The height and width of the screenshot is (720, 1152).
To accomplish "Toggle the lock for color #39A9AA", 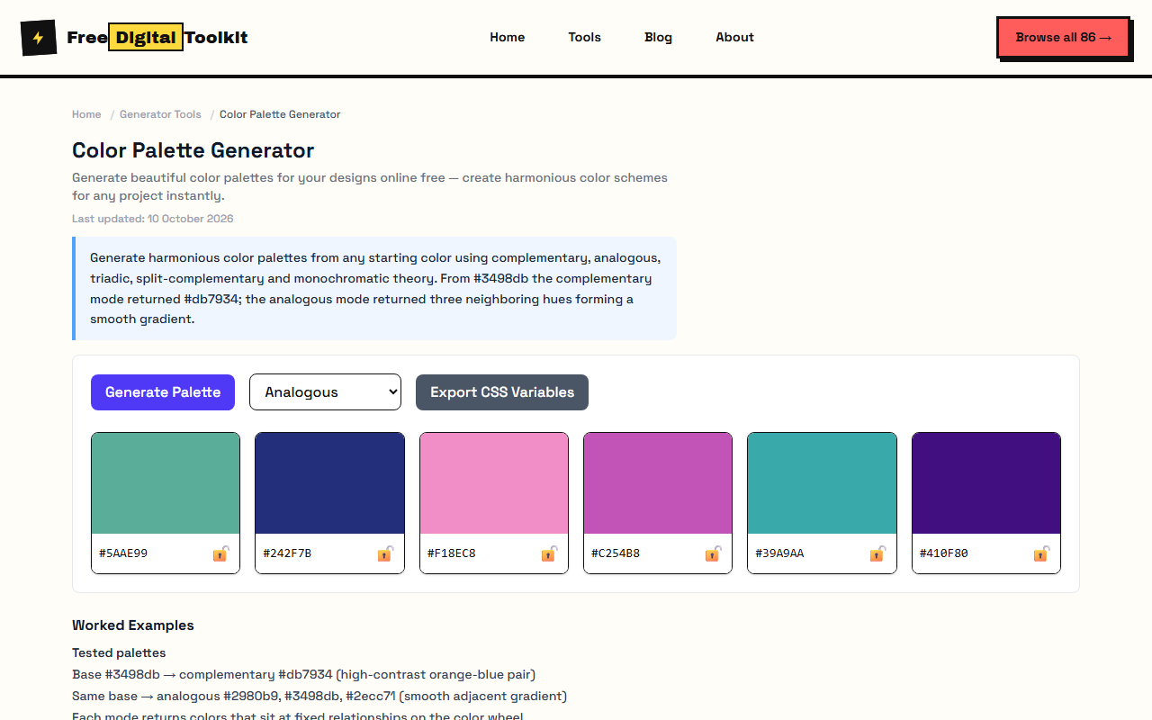I will tap(877, 553).
